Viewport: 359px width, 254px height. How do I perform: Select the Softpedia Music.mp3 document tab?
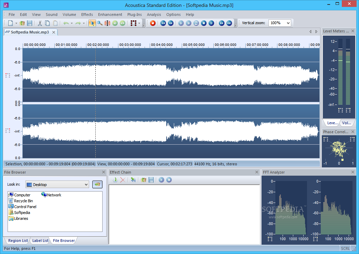click(30, 32)
